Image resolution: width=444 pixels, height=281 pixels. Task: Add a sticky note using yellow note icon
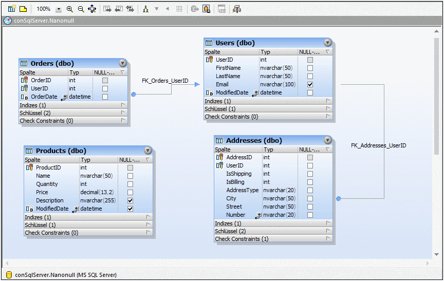click(x=23, y=9)
